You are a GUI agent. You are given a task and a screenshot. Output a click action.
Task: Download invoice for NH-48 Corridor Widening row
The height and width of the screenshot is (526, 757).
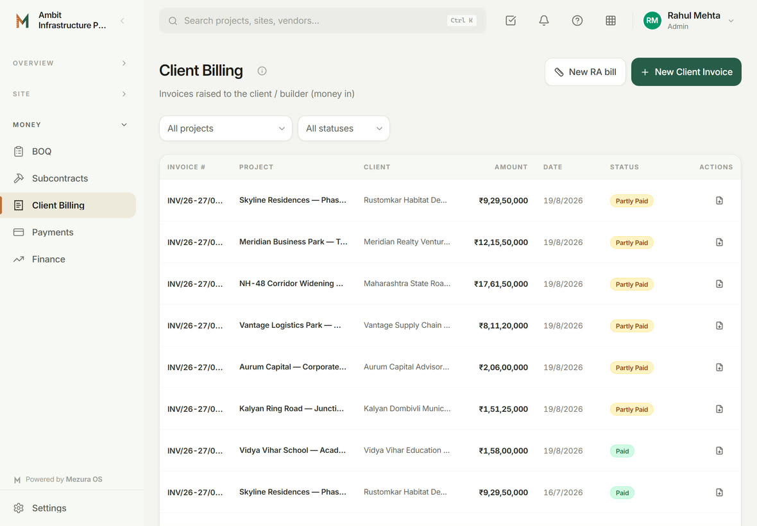tap(719, 284)
